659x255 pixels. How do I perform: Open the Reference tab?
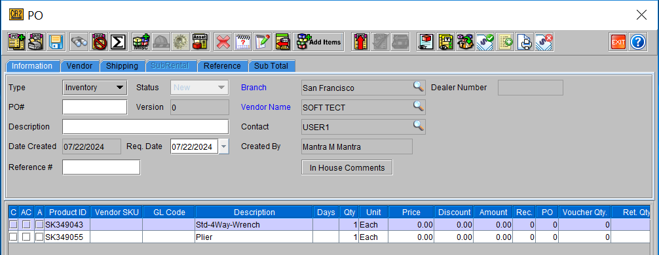[x=222, y=66]
